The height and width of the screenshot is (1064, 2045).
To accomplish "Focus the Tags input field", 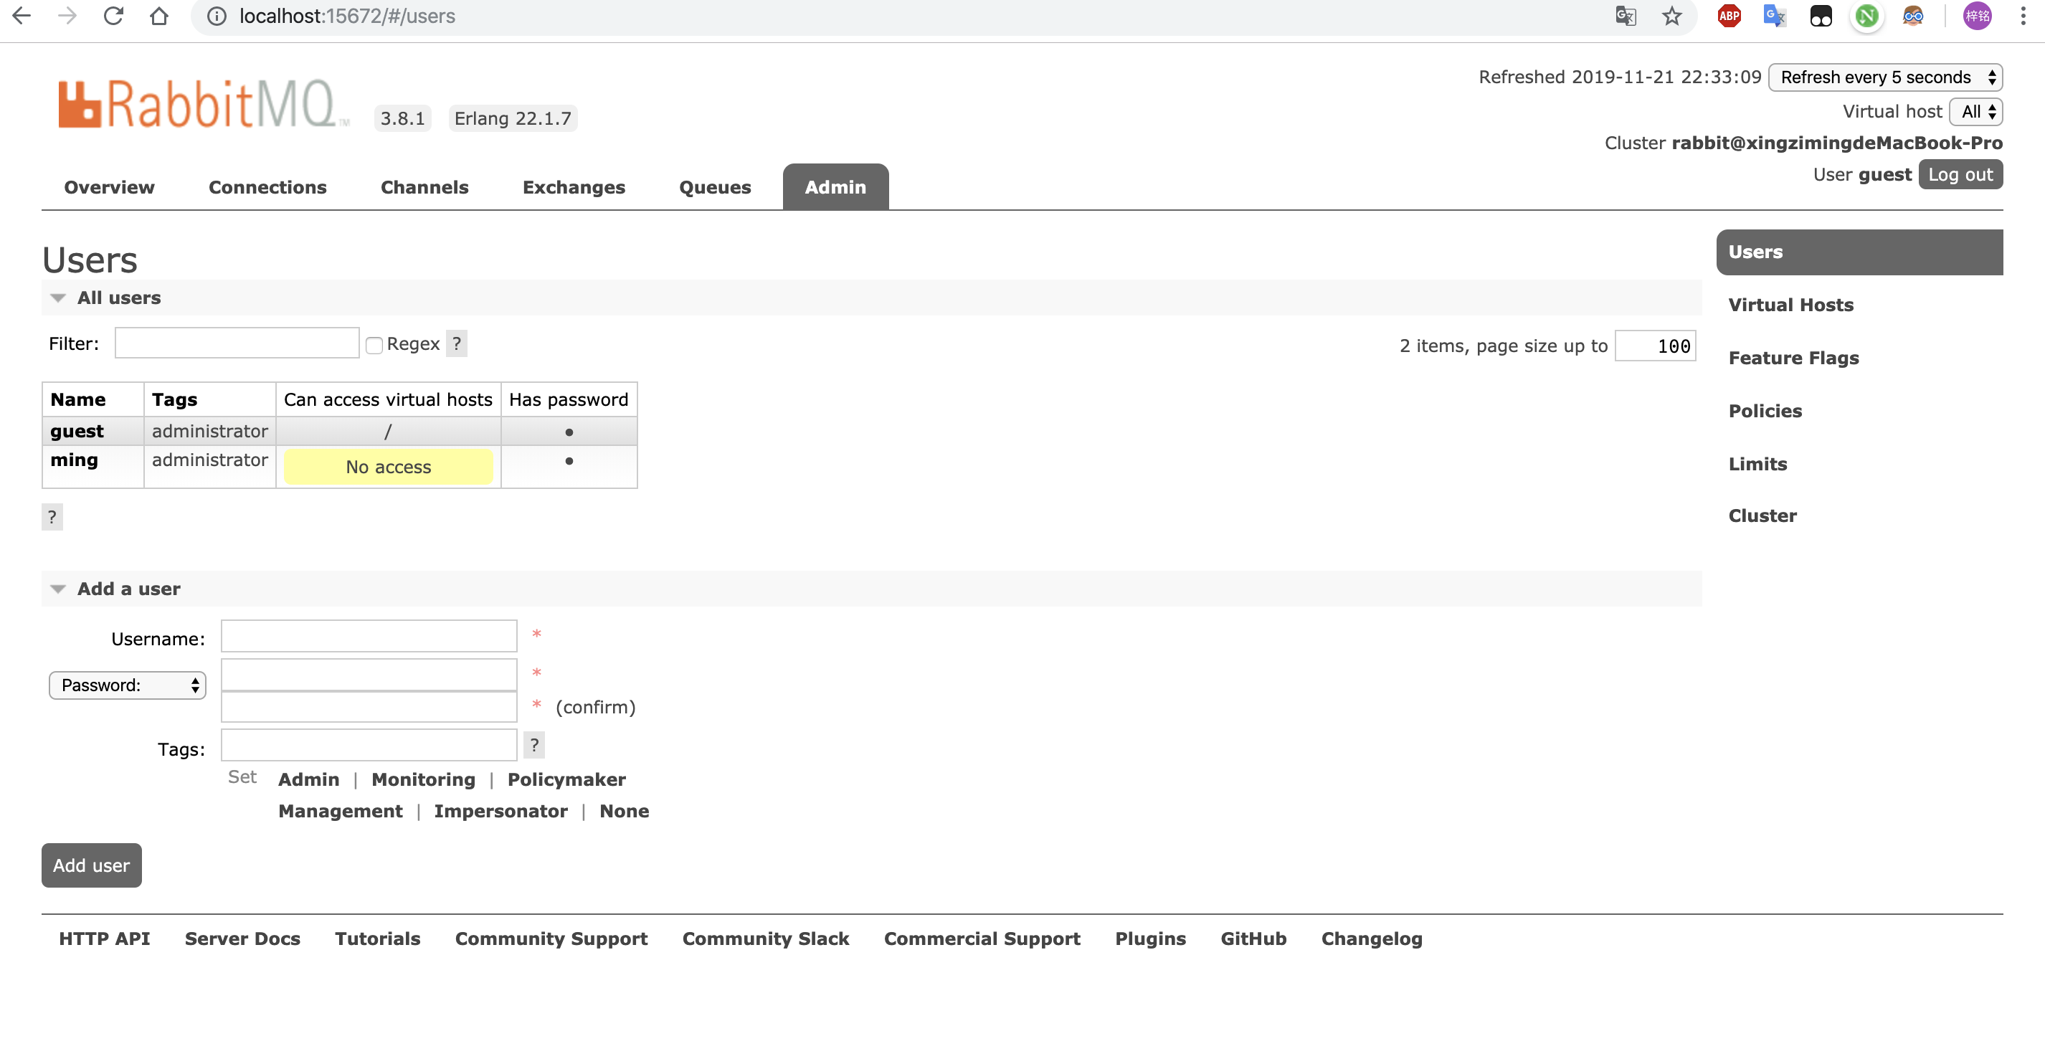I will 369,745.
